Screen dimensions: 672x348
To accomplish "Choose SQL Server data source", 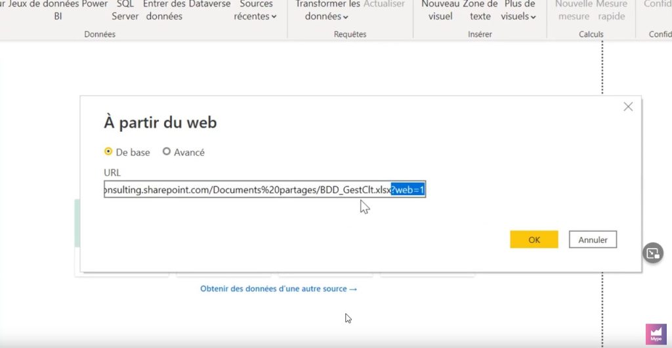I will click(x=125, y=11).
